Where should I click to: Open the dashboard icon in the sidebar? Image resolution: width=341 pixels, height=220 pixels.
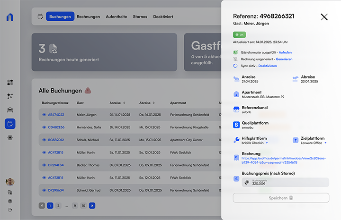point(10,82)
